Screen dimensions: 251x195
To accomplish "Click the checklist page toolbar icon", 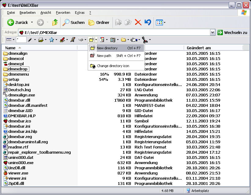I will (102, 39).
